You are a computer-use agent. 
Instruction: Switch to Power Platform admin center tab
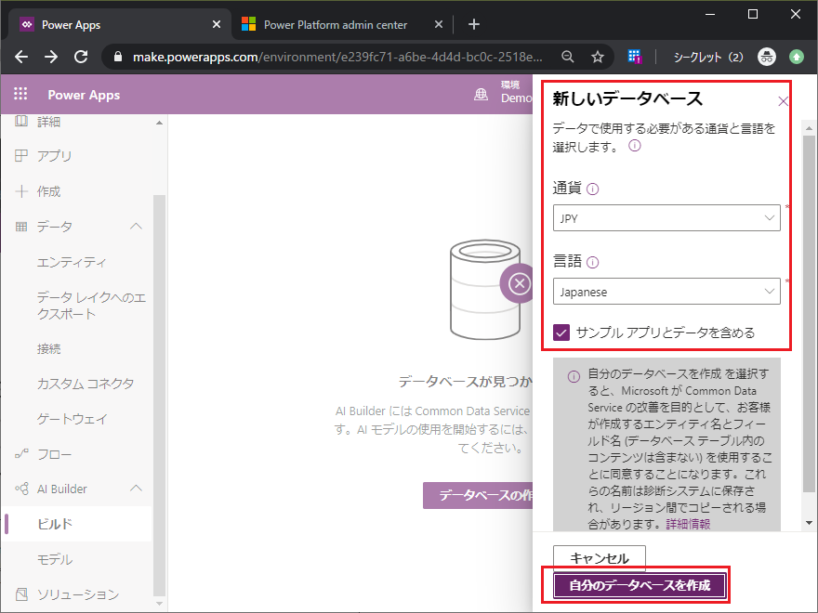coord(335,24)
